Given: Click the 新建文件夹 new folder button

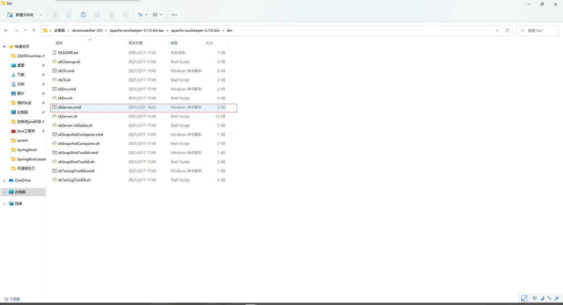Looking at the screenshot, I should [x=25, y=15].
